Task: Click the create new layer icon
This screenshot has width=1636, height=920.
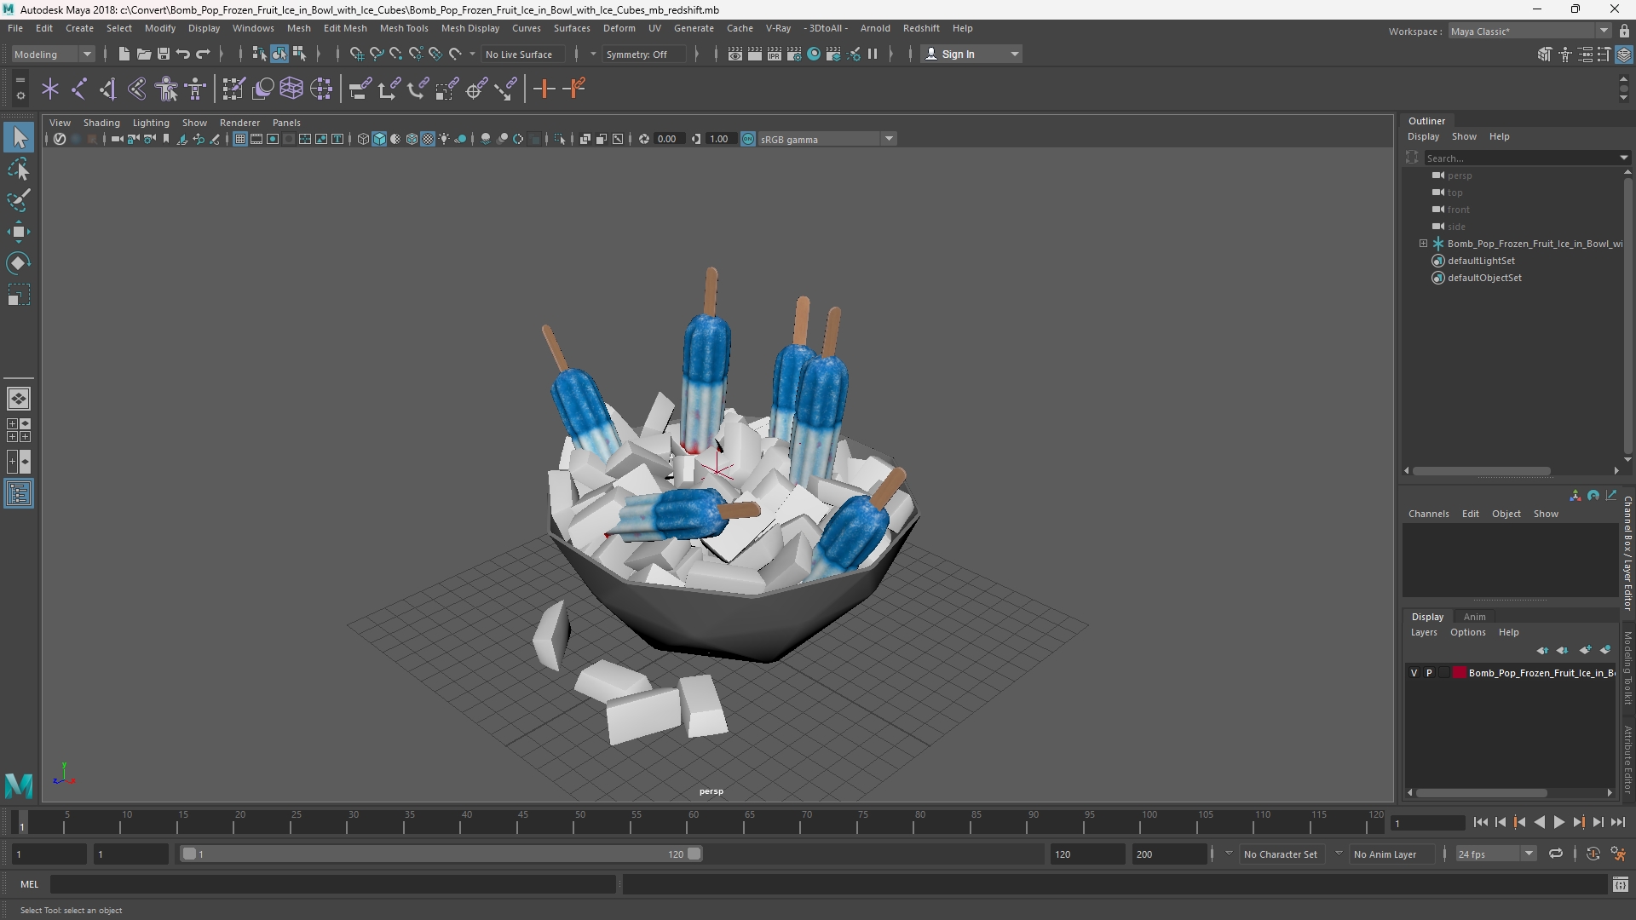Action: [x=1585, y=650]
